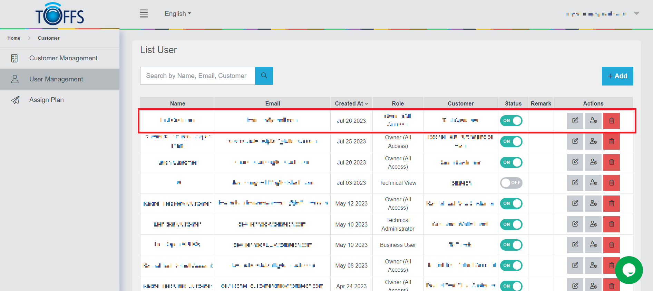The image size is (653, 291).
Task: Delete the Technical View user row
Action: tap(611, 183)
